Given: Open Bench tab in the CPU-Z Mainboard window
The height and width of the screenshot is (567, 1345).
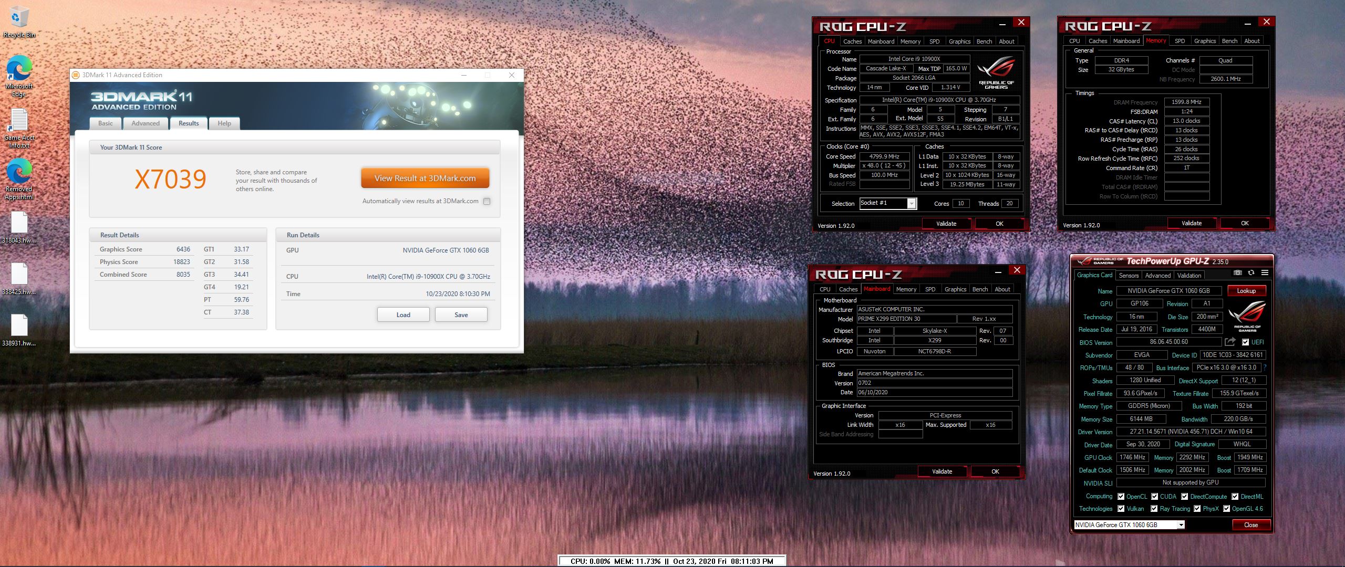Looking at the screenshot, I should [x=980, y=289].
